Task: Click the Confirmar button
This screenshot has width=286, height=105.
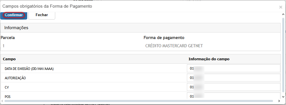Action: tap(14, 15)
